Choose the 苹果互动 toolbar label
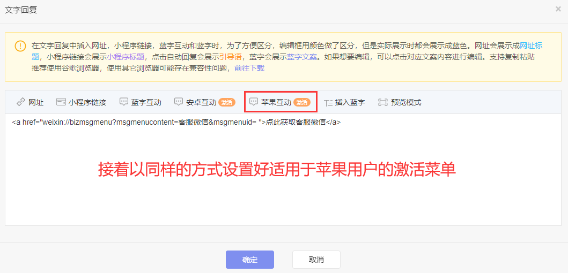The width and height of the screenshot is (568, 273). pyautogui.click(x=276, y=102)
